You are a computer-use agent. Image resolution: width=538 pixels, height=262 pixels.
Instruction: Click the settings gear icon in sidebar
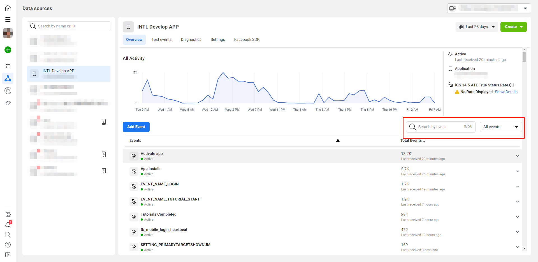[x=8, y=214]
